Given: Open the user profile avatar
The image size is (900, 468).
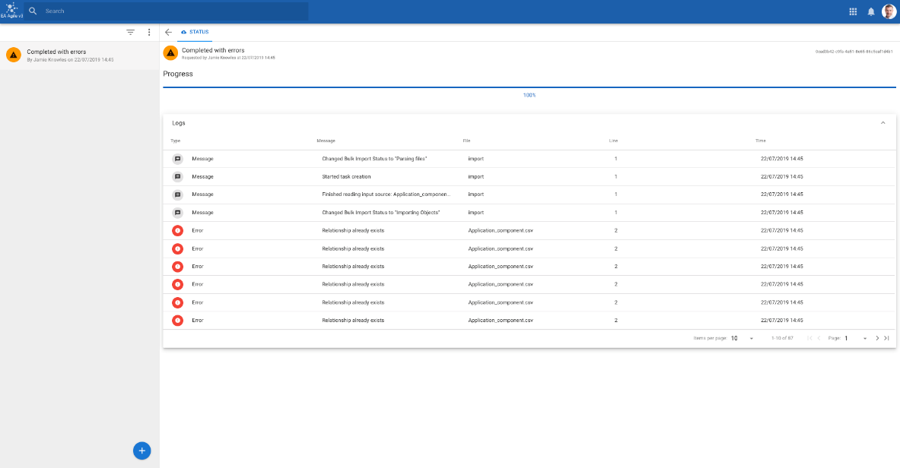Looking at the screenshot, I should click(889, 11).
